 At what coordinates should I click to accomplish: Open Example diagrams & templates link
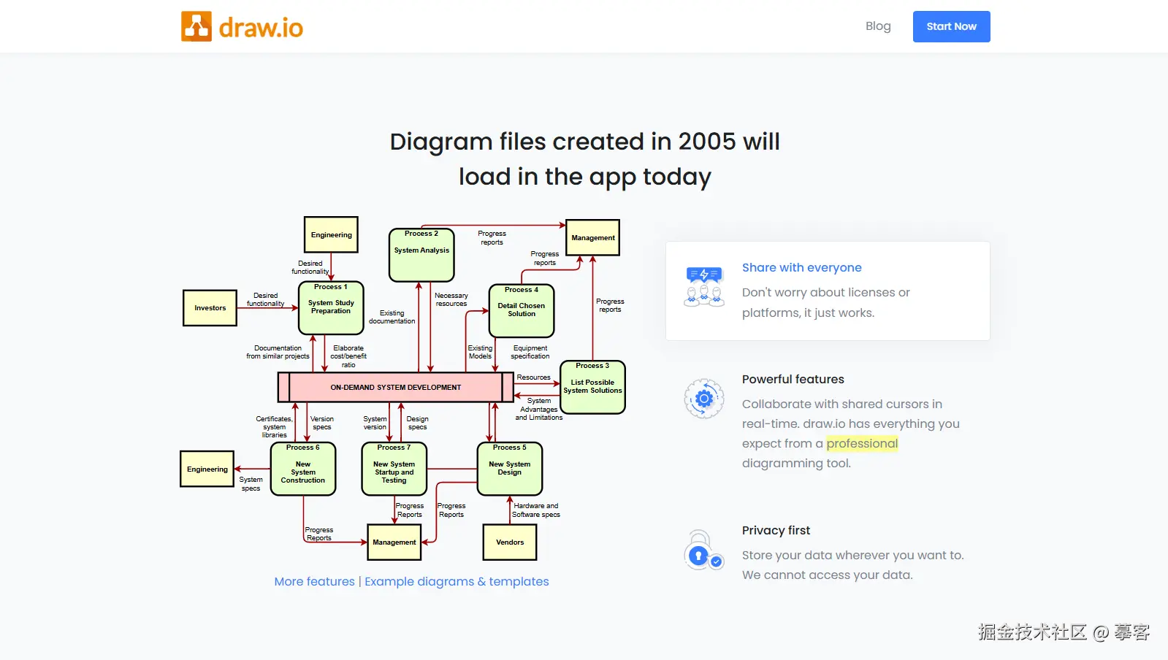[457, 581]
